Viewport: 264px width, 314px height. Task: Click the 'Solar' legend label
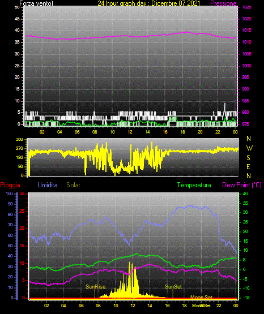(x=73, y=185)
